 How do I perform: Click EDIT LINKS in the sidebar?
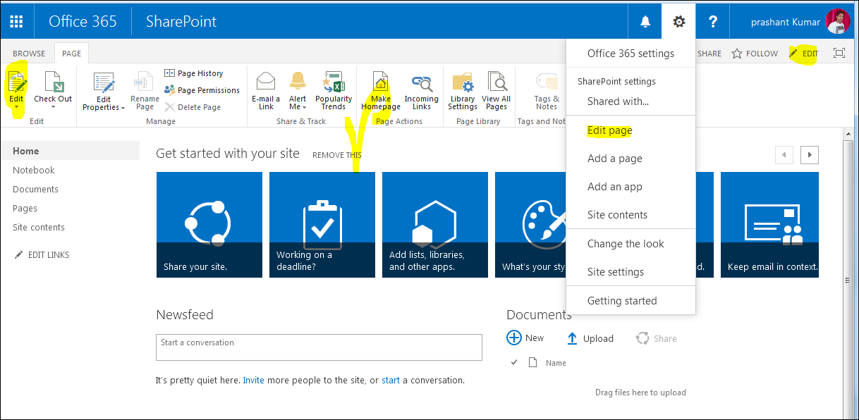pyautogui.click(x=42, y=255)
